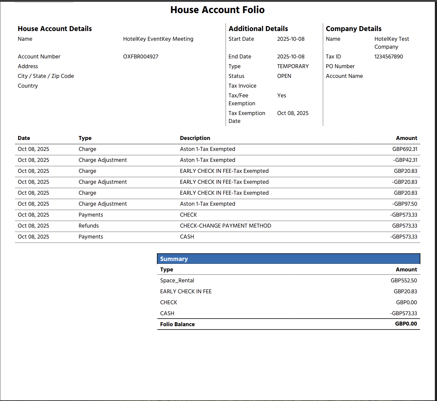
Task: Select the account number OXFBR004927
Action: (x=141, y=57)
